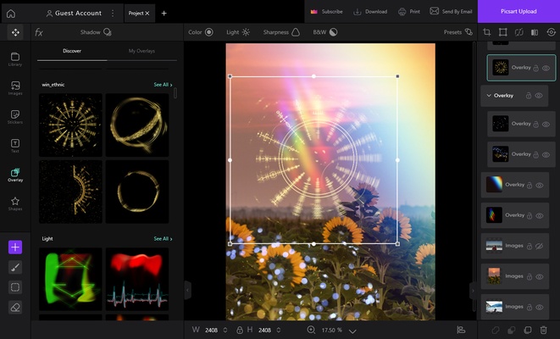Click the Reset rotation icon

551,32
